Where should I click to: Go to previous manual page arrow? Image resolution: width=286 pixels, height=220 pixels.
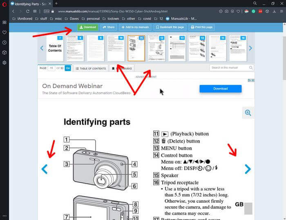click(45, 169)
